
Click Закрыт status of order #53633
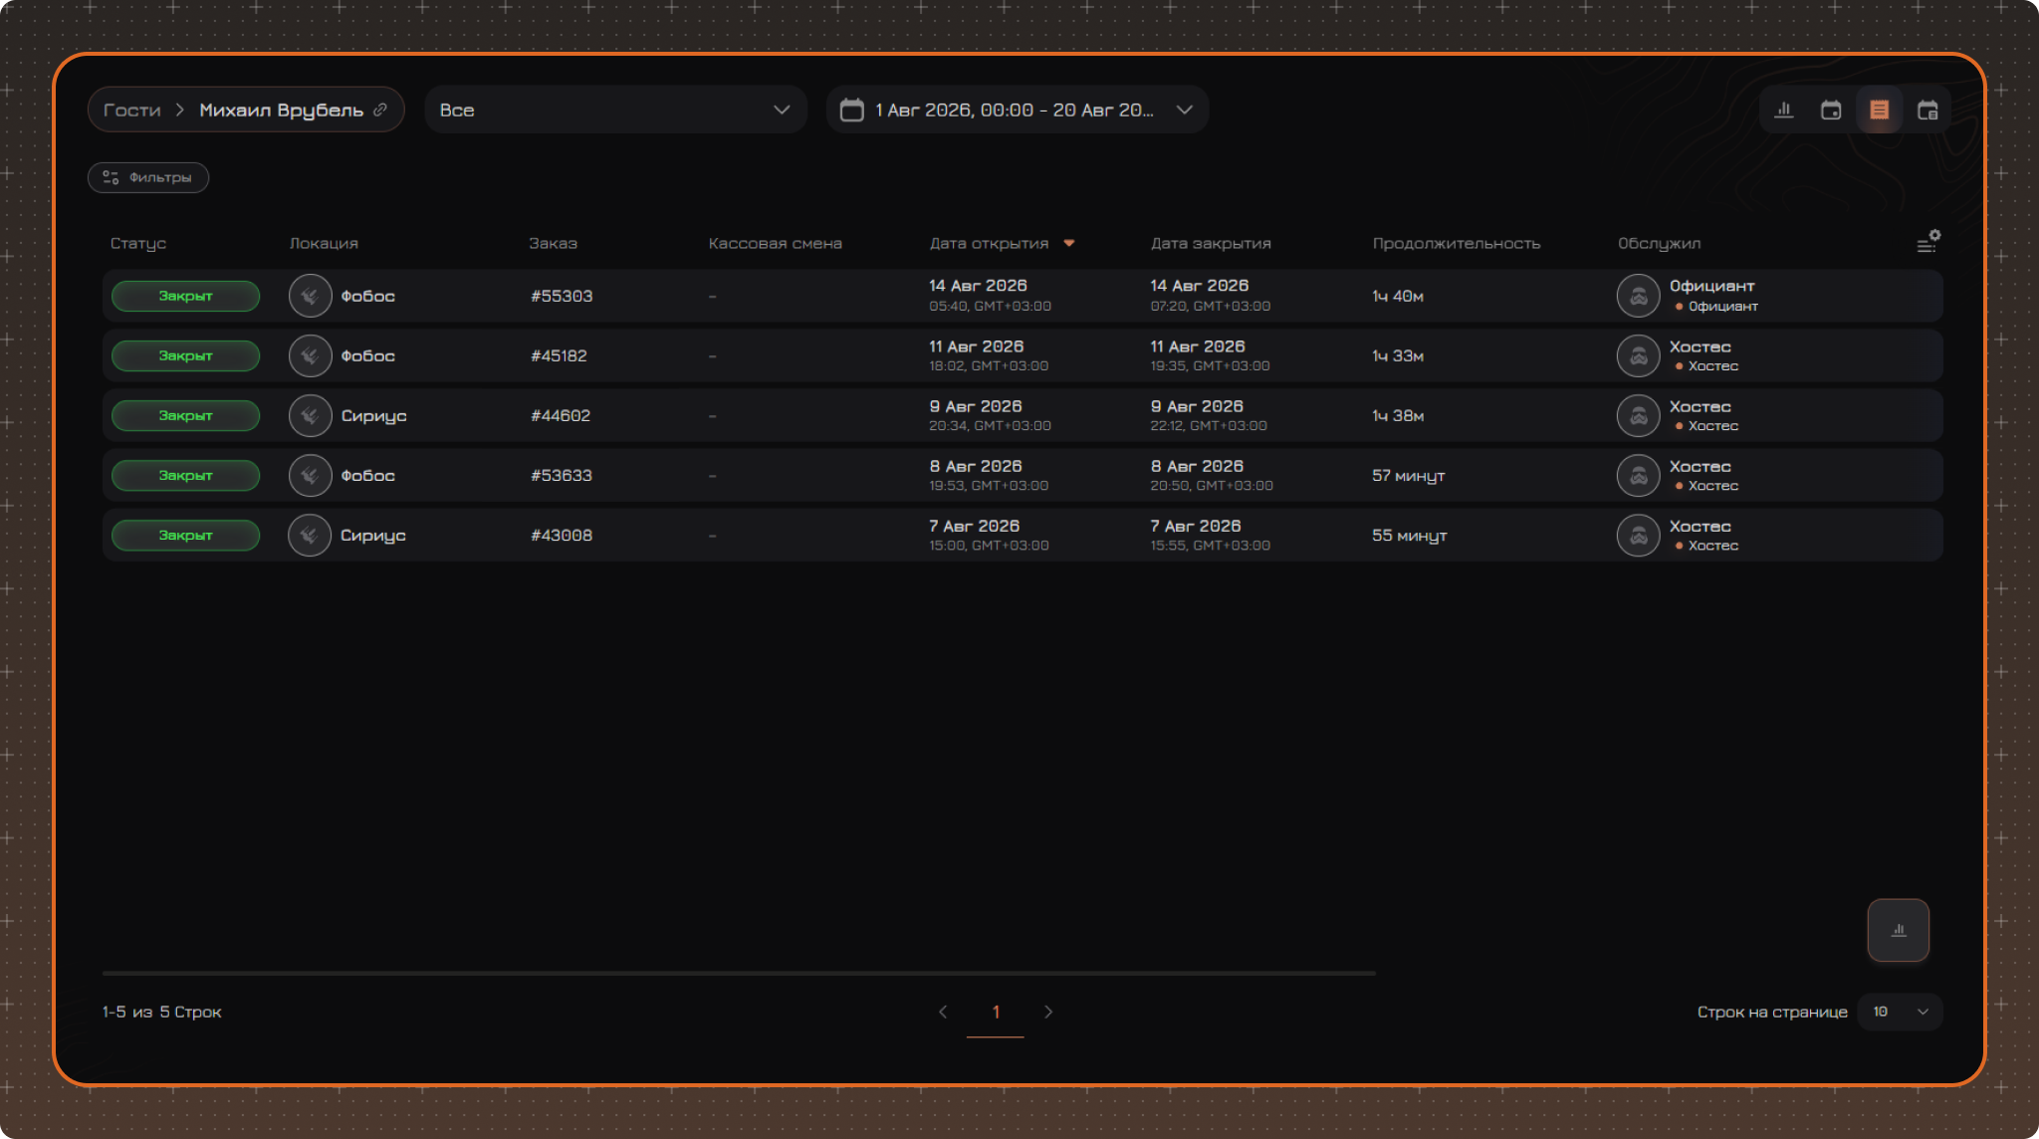(x=185, y=475)
